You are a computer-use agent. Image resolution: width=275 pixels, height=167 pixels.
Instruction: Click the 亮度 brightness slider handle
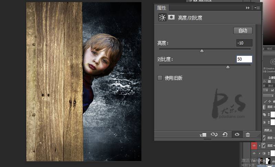202,51
